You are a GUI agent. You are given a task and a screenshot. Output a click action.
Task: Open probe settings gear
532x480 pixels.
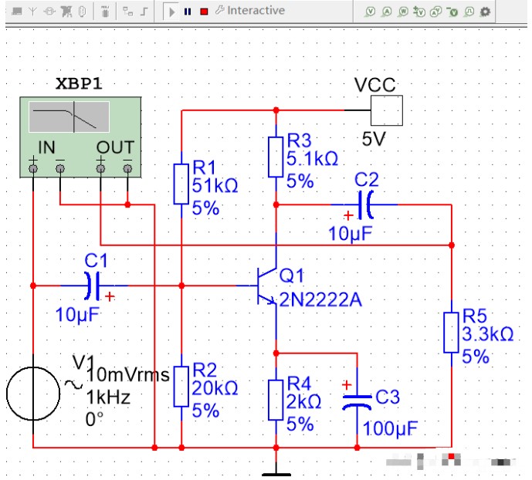point(485,12)
